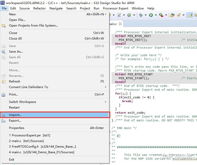Click the New C++ class icon

coord(129,15)
